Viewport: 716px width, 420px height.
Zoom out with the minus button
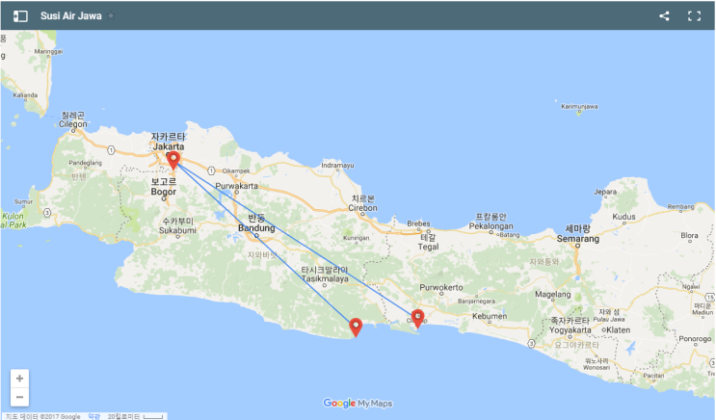coord(19,397)
